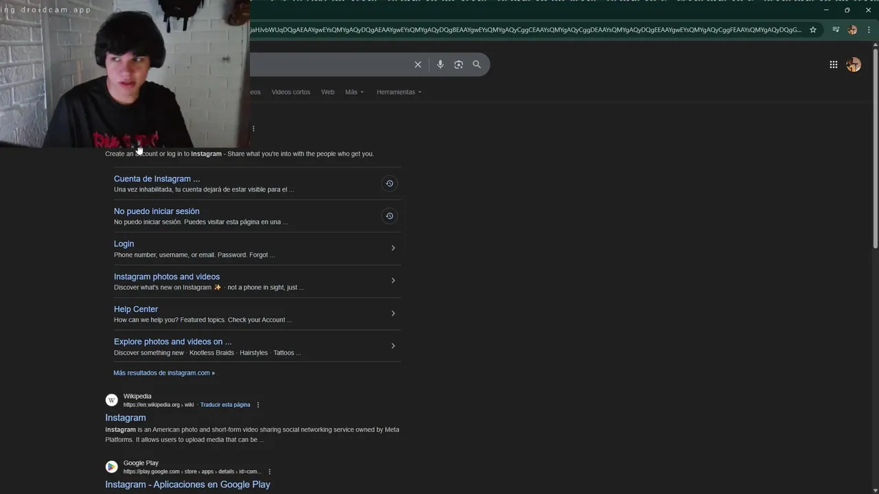The image size is (879, 494).
Task: Click the 'Discover something new' snippet text
Action: [x=207, y=353]
